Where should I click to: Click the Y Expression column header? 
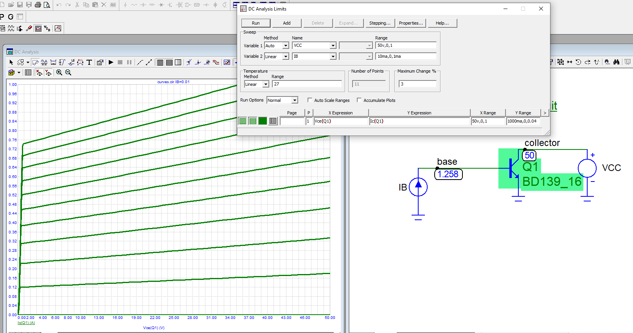419,113
